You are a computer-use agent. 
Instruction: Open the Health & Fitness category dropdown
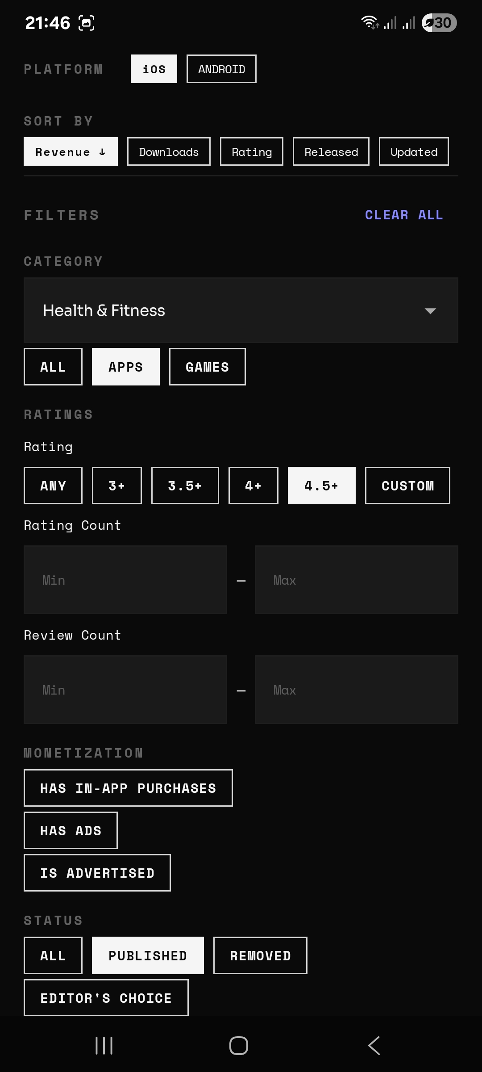241,310
